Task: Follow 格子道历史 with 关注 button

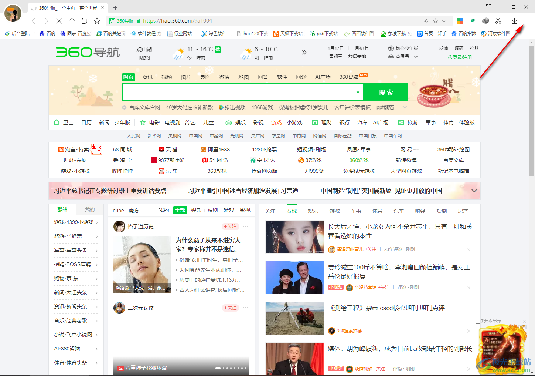Action: tap(230, 226)
